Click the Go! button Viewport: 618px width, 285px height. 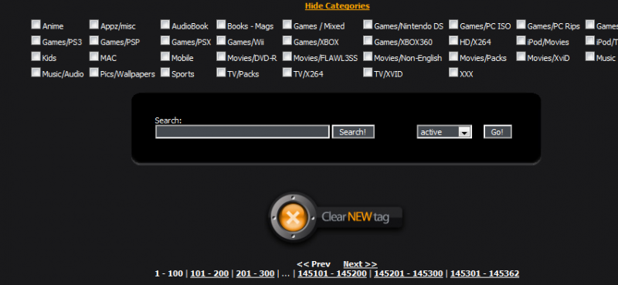pos(497,131)
